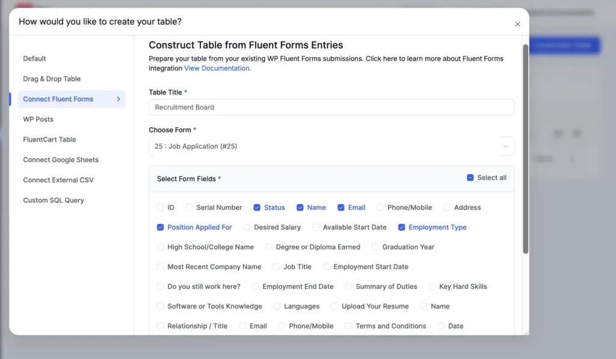Open the Default table option
616x359 pixels.
34,58
